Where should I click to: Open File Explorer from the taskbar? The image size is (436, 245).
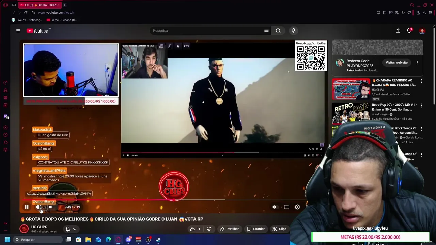click(x=88, y=240)
